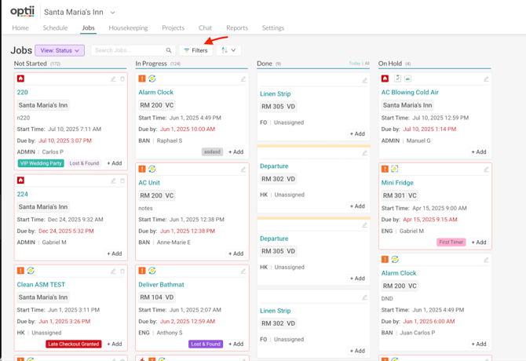The width and height of the screenshot is (526, 361).
Task: Edit the In Progress Alarm Clock job
Action: click(243, 79)
